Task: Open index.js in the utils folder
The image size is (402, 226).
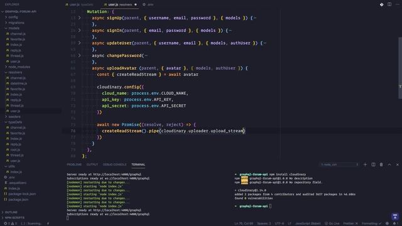Action: coord(14,172)
